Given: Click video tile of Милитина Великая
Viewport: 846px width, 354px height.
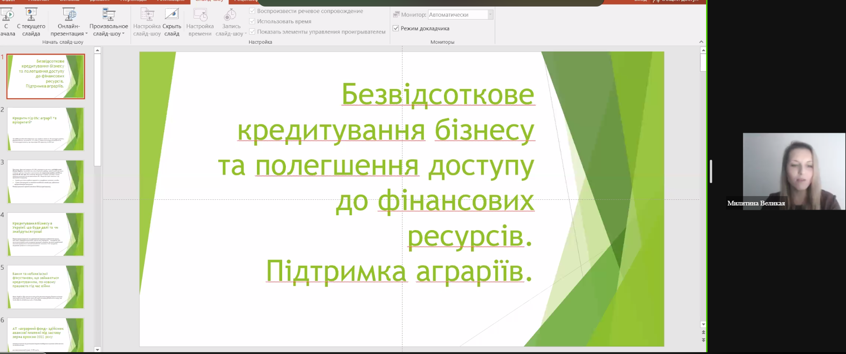Looking at the screenshot, I should pos(794,171).
